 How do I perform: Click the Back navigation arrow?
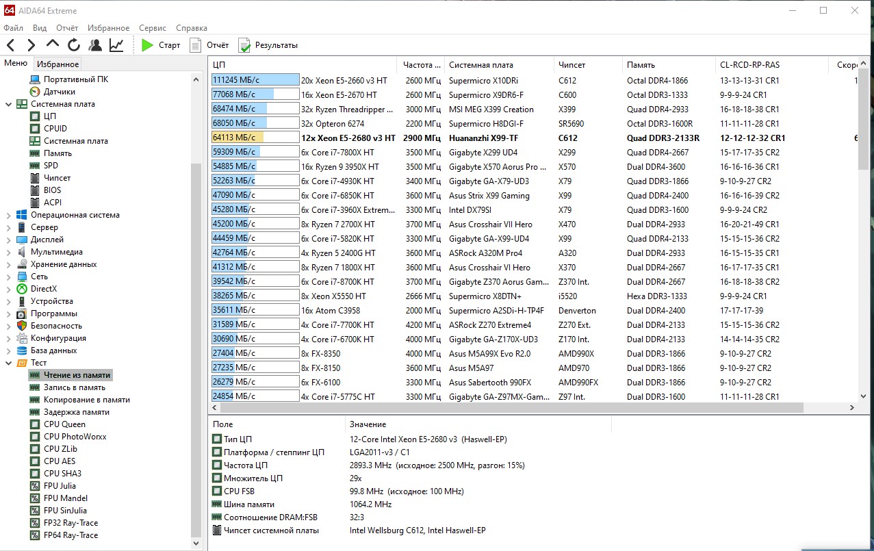[x=10, y=45]
